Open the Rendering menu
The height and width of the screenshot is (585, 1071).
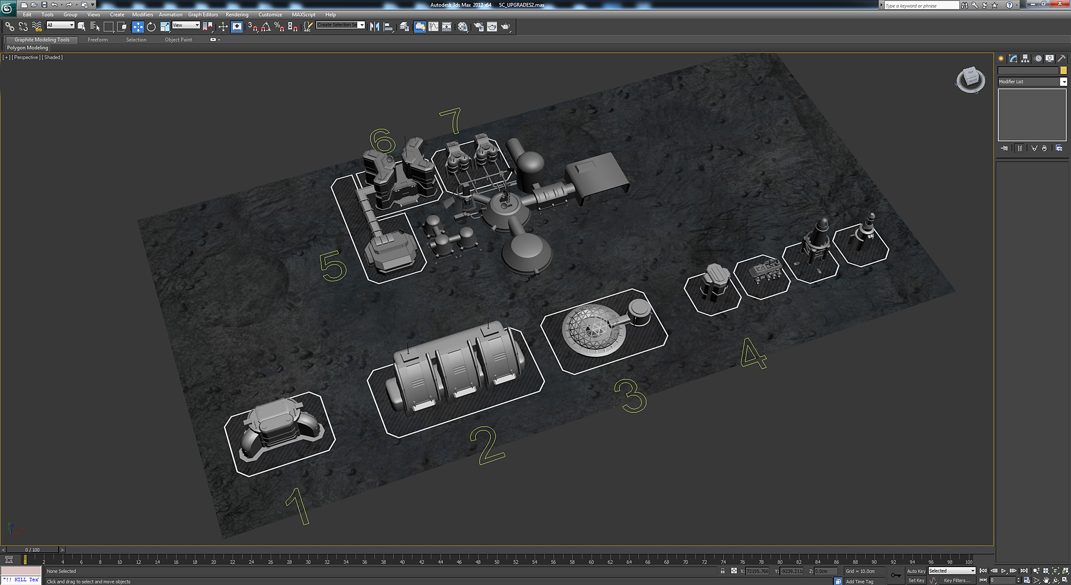click(237, 14)
